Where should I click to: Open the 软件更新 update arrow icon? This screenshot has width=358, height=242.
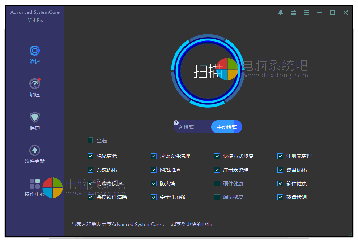pyautogui.click(x=35, y=150)
